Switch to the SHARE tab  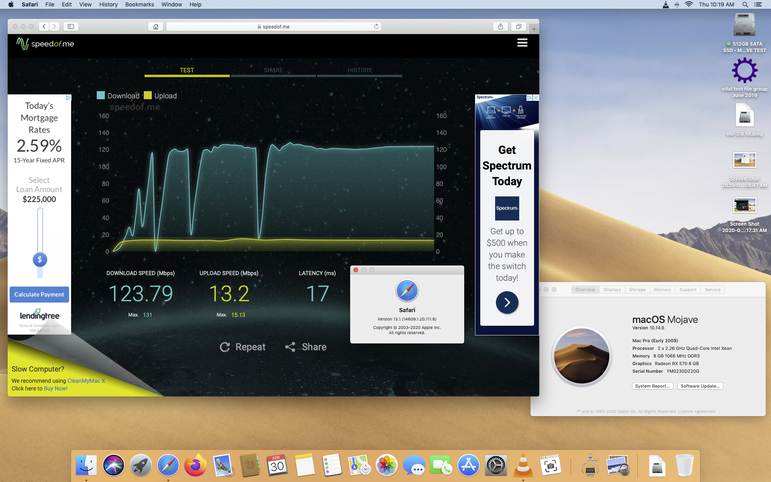pyautogui.click(x=273, y=70)
